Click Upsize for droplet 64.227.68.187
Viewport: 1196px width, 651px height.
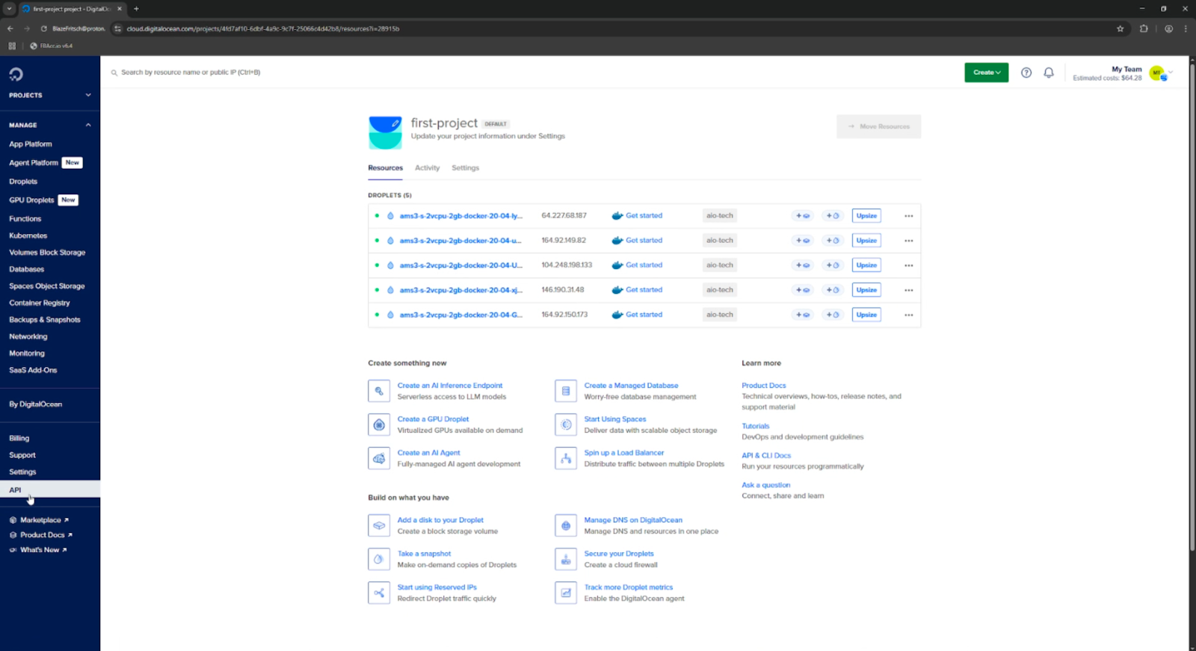pos(866,215)
